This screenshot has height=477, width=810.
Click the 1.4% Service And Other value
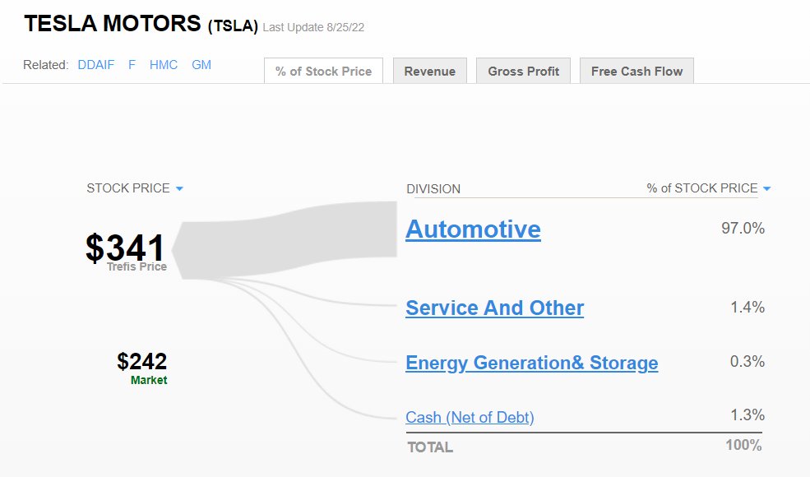(748, 307)
